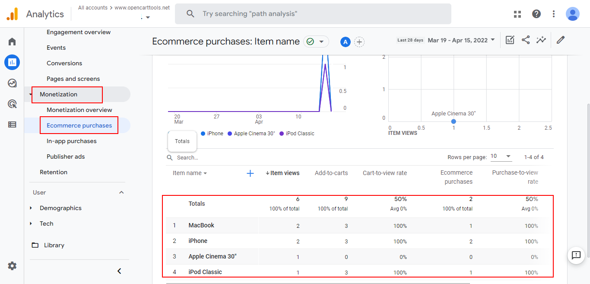Open the date range dropdown
Screen dimensions: 590x284
tap(461, 40)
